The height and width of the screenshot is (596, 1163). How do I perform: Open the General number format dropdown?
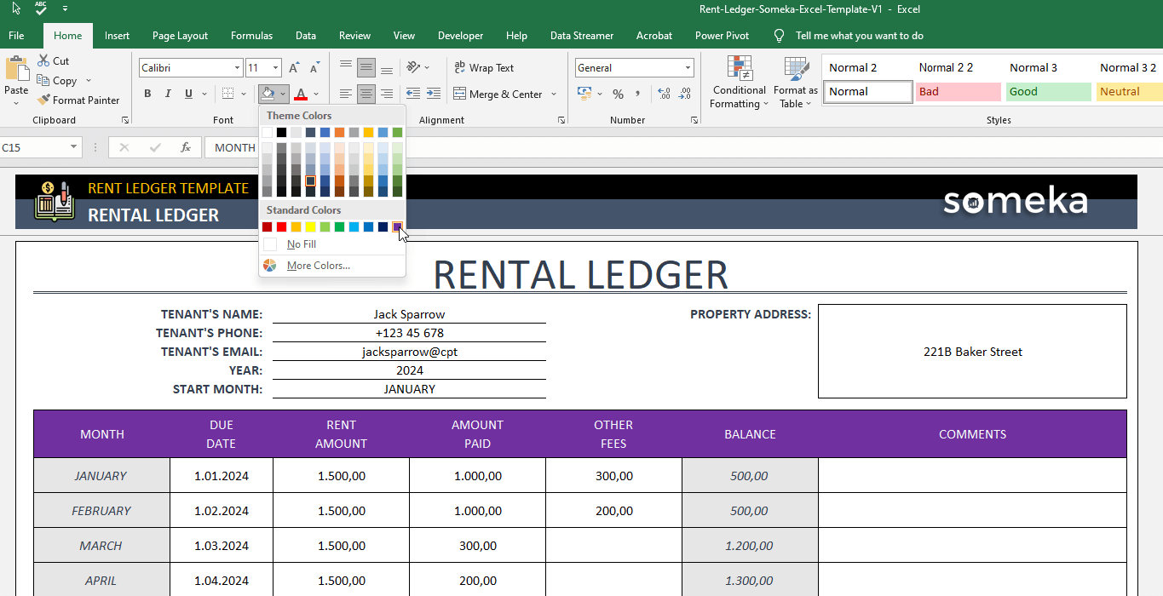[x=688, y=68]
